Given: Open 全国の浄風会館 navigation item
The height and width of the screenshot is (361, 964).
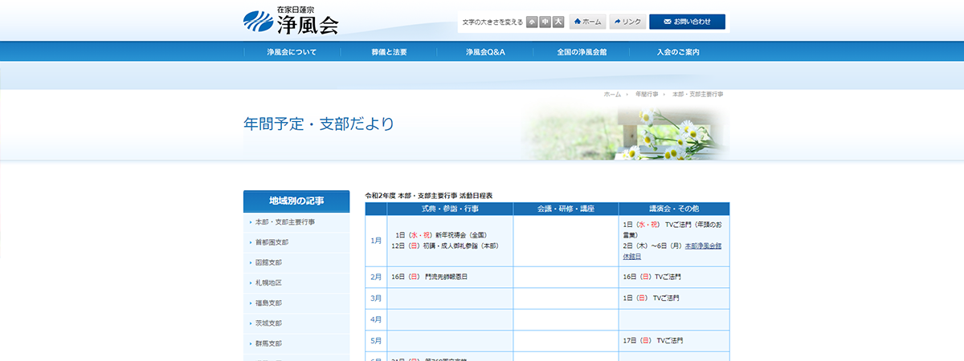Looking at the screenshot, I should 582,52.
